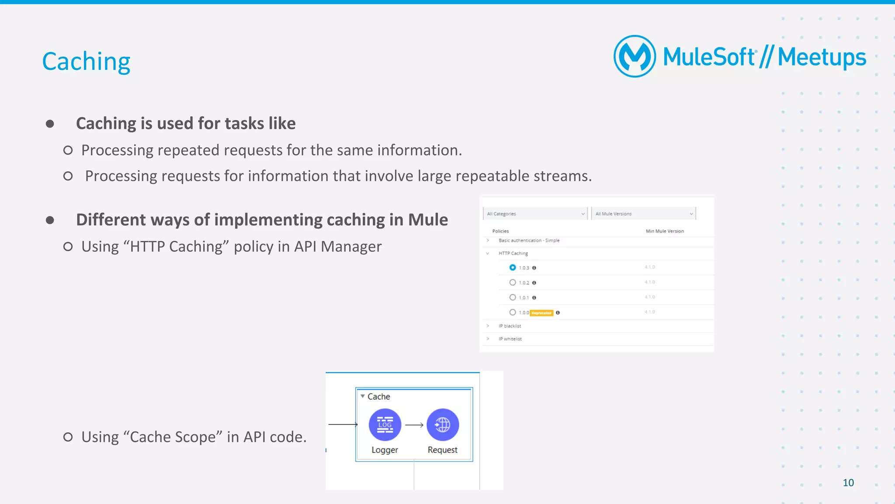895x504 pixels.
Task: Click info icon next to version 1.0.3
Action: (534, 268)
